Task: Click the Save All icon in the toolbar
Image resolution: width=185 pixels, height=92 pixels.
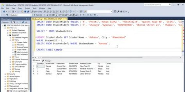Action: 28,11
